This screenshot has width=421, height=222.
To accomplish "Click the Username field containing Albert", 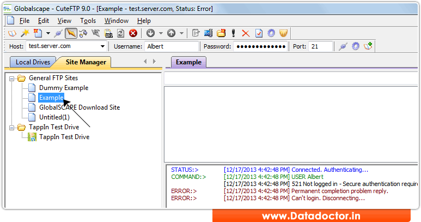I will click(x=172, y=46).
